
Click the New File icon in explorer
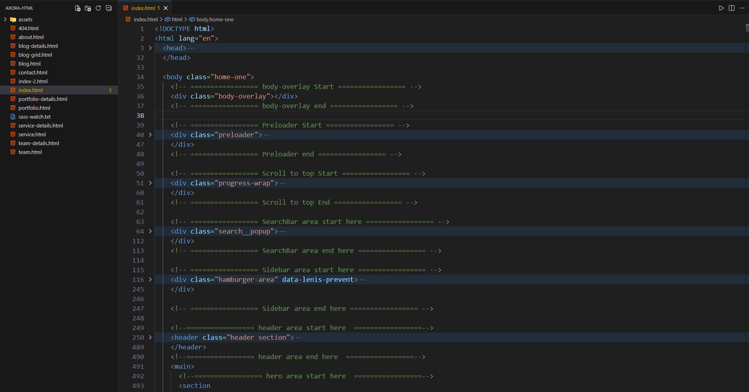pos(78,8)
